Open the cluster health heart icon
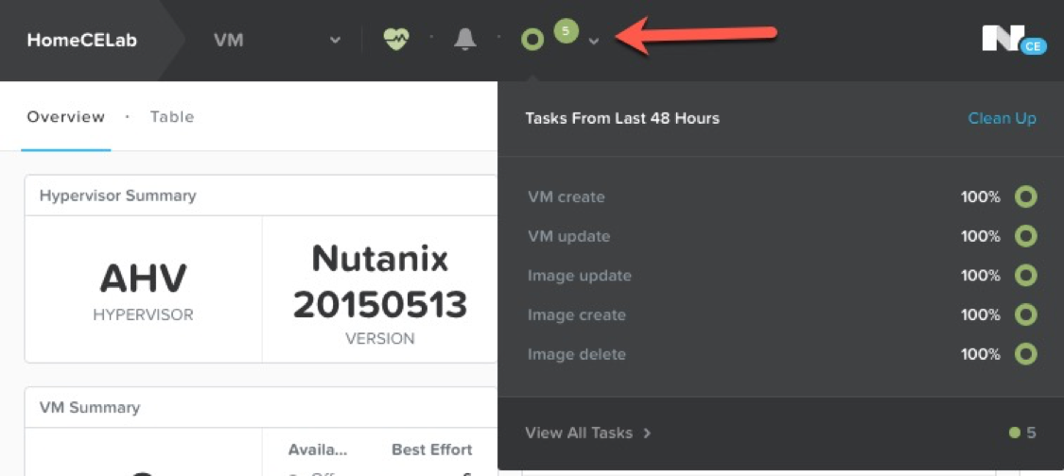Image resolution: width=1064 pixels, height=476 pixels. pos(396,40)
